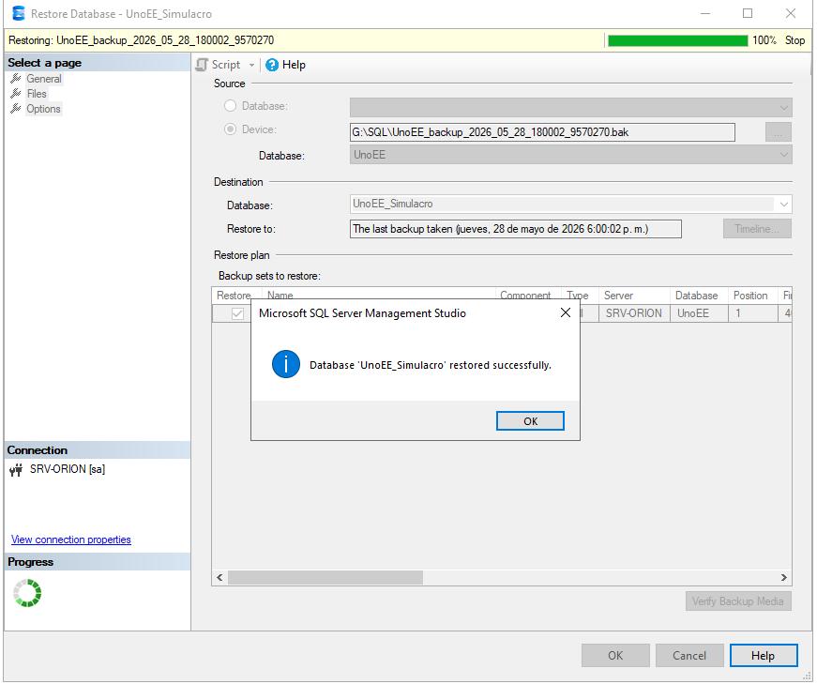
Task: Click the green restore progress bar
Action: [x=677, y=40]
